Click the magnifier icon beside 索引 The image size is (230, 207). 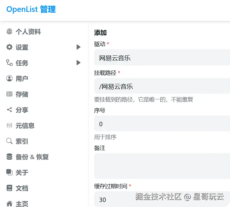(x=9, y=141)
